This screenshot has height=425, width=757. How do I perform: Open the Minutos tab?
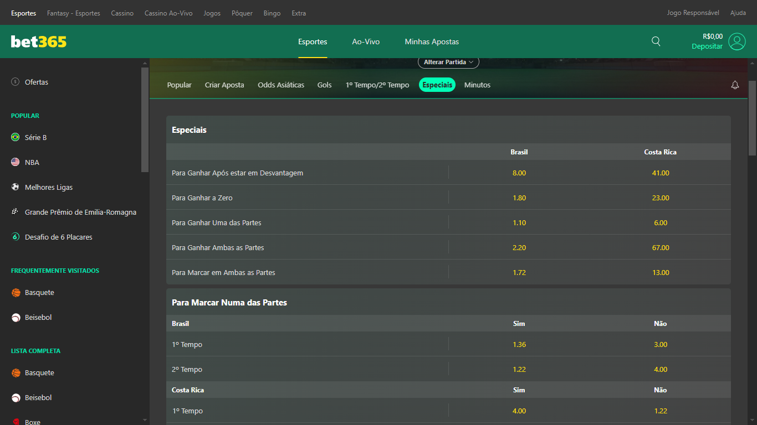coord(477,85)
